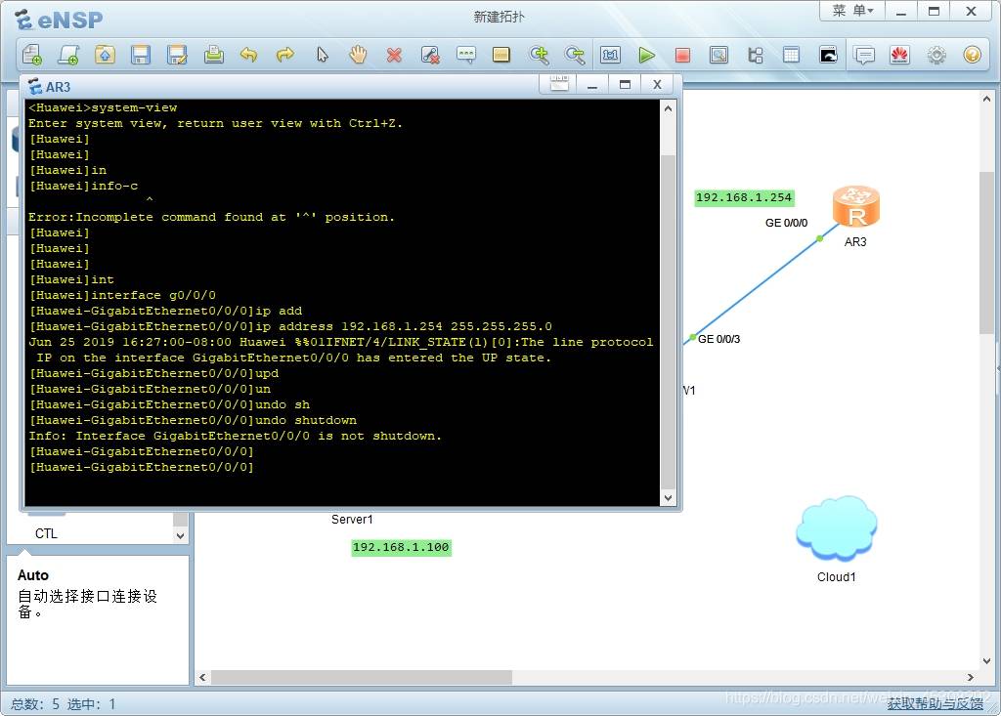Click the canvas scroll left arrow
Viewport: 1001px width, 716px height.
coord(202,677)
